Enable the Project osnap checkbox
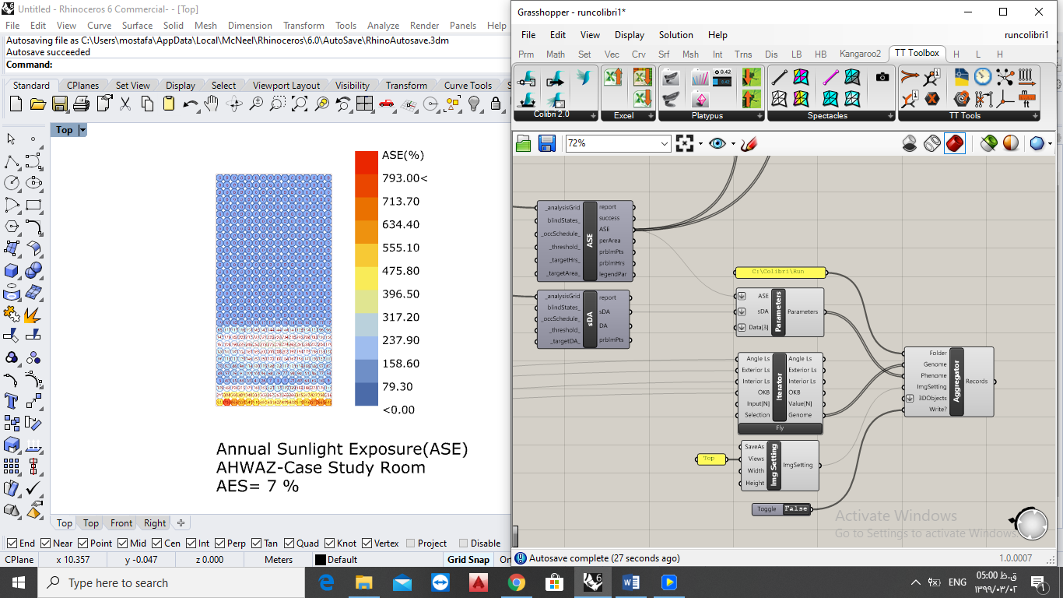 410,543
